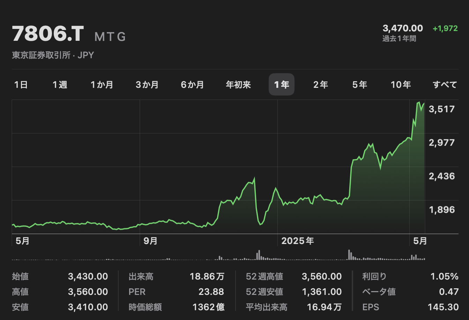Click the 高値 high value 3,560.00
The image size is (469, 320).
(88, 292)
